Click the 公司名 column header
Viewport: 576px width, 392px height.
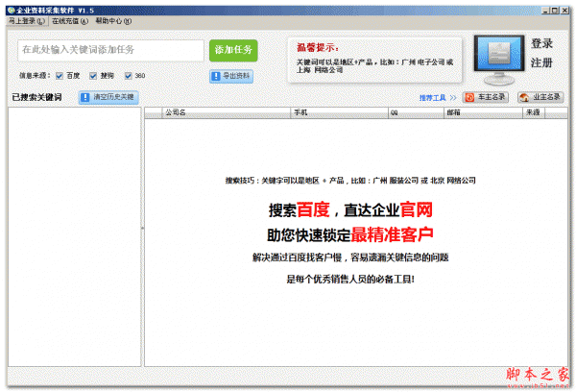click(226, 112)
